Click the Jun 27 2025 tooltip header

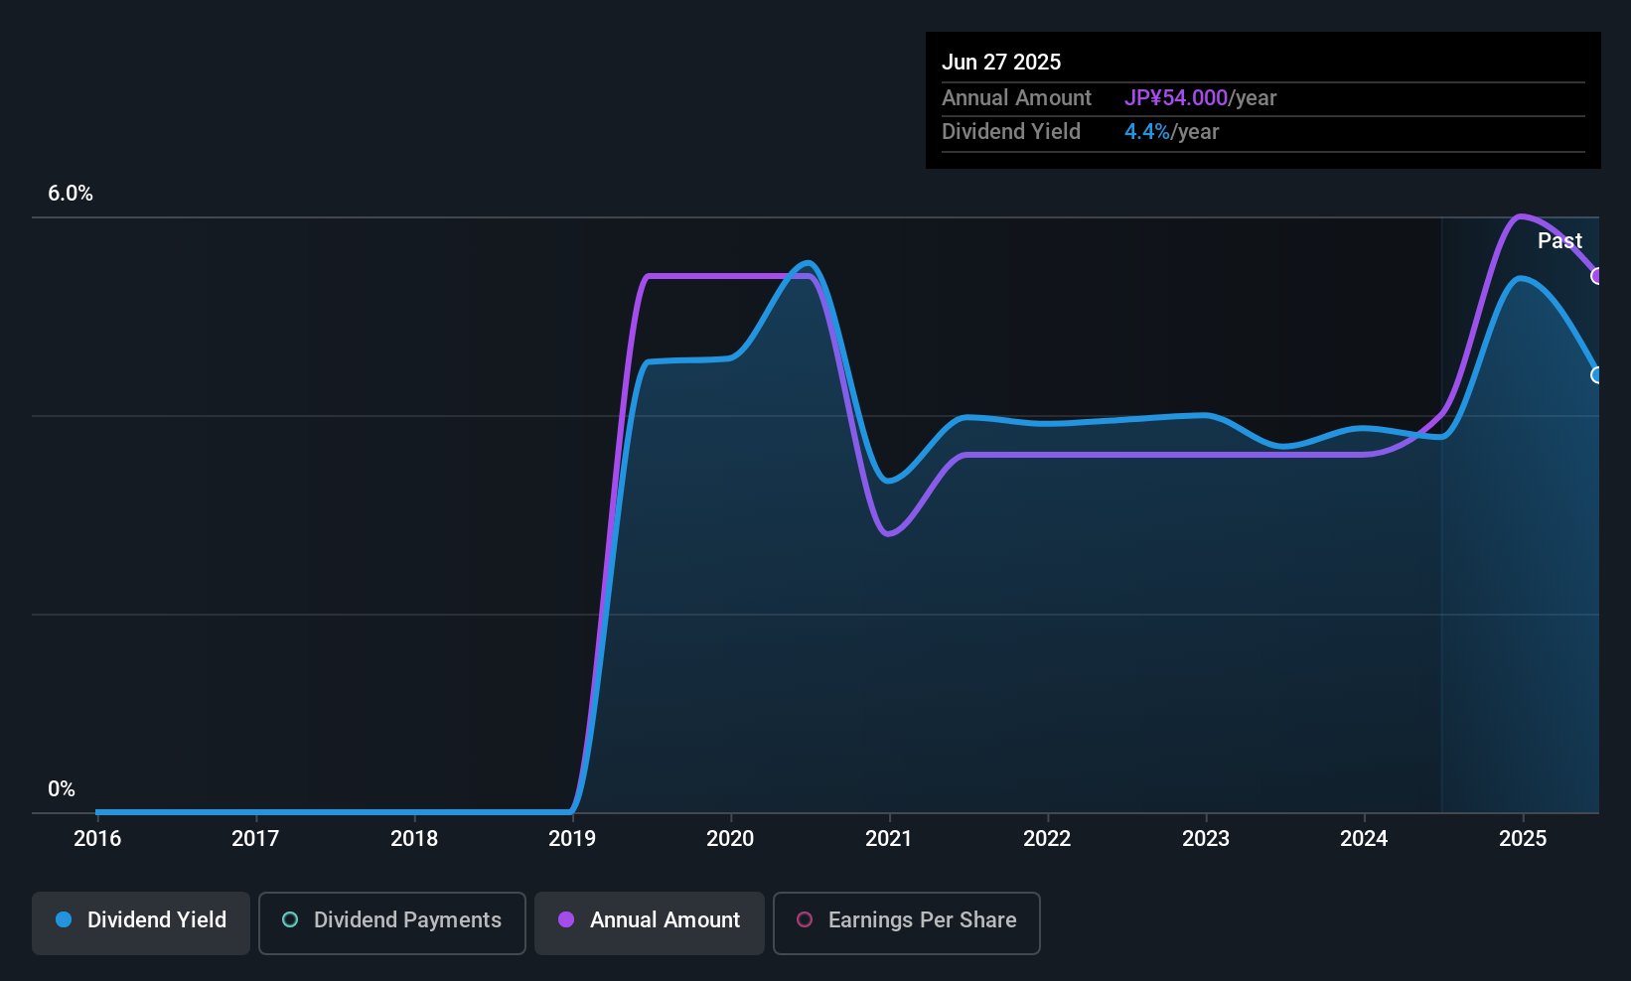[x=1001, y=61]
